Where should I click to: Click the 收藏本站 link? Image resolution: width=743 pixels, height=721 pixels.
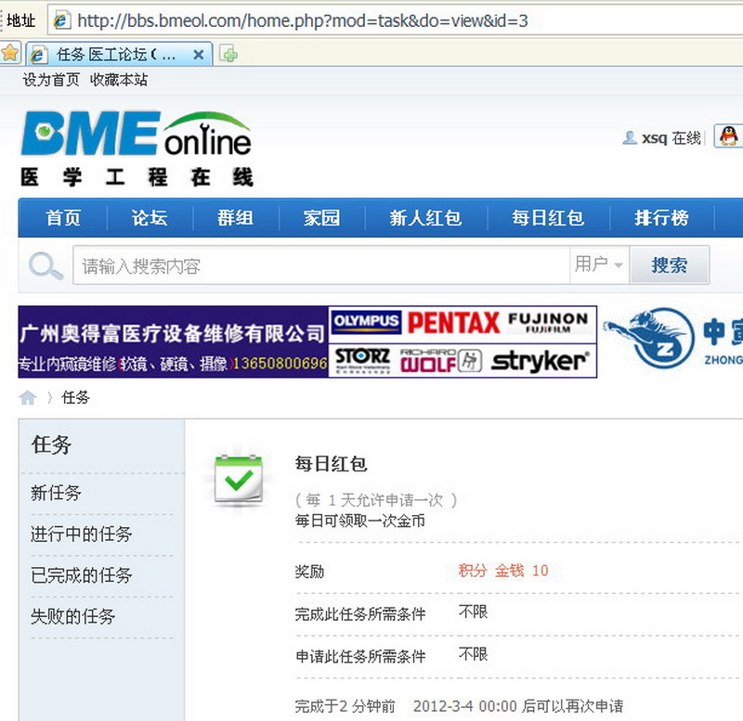click(119, 80)
